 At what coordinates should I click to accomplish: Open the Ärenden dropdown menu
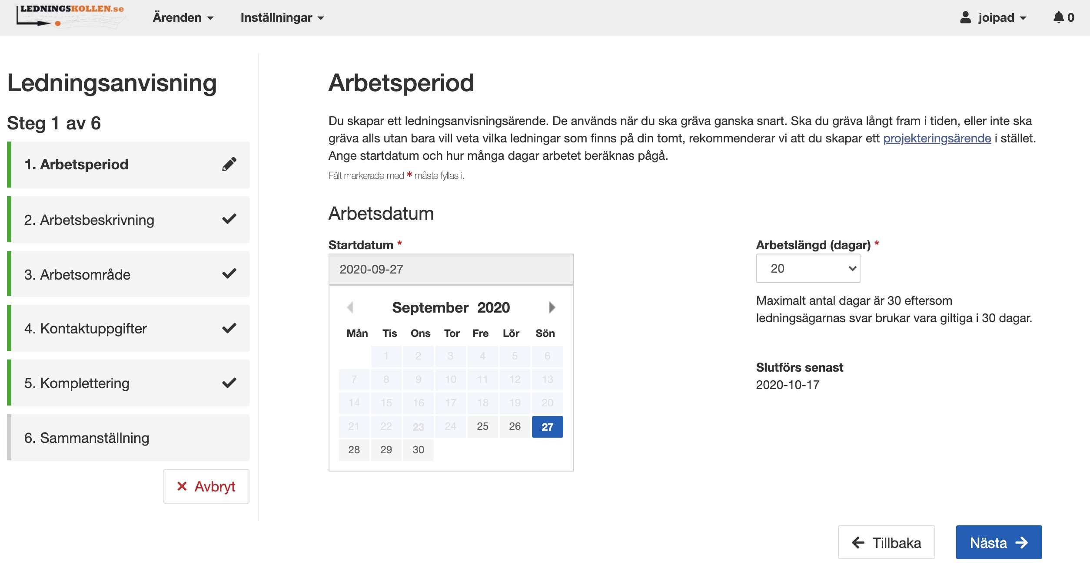click(x=183, y=17)
